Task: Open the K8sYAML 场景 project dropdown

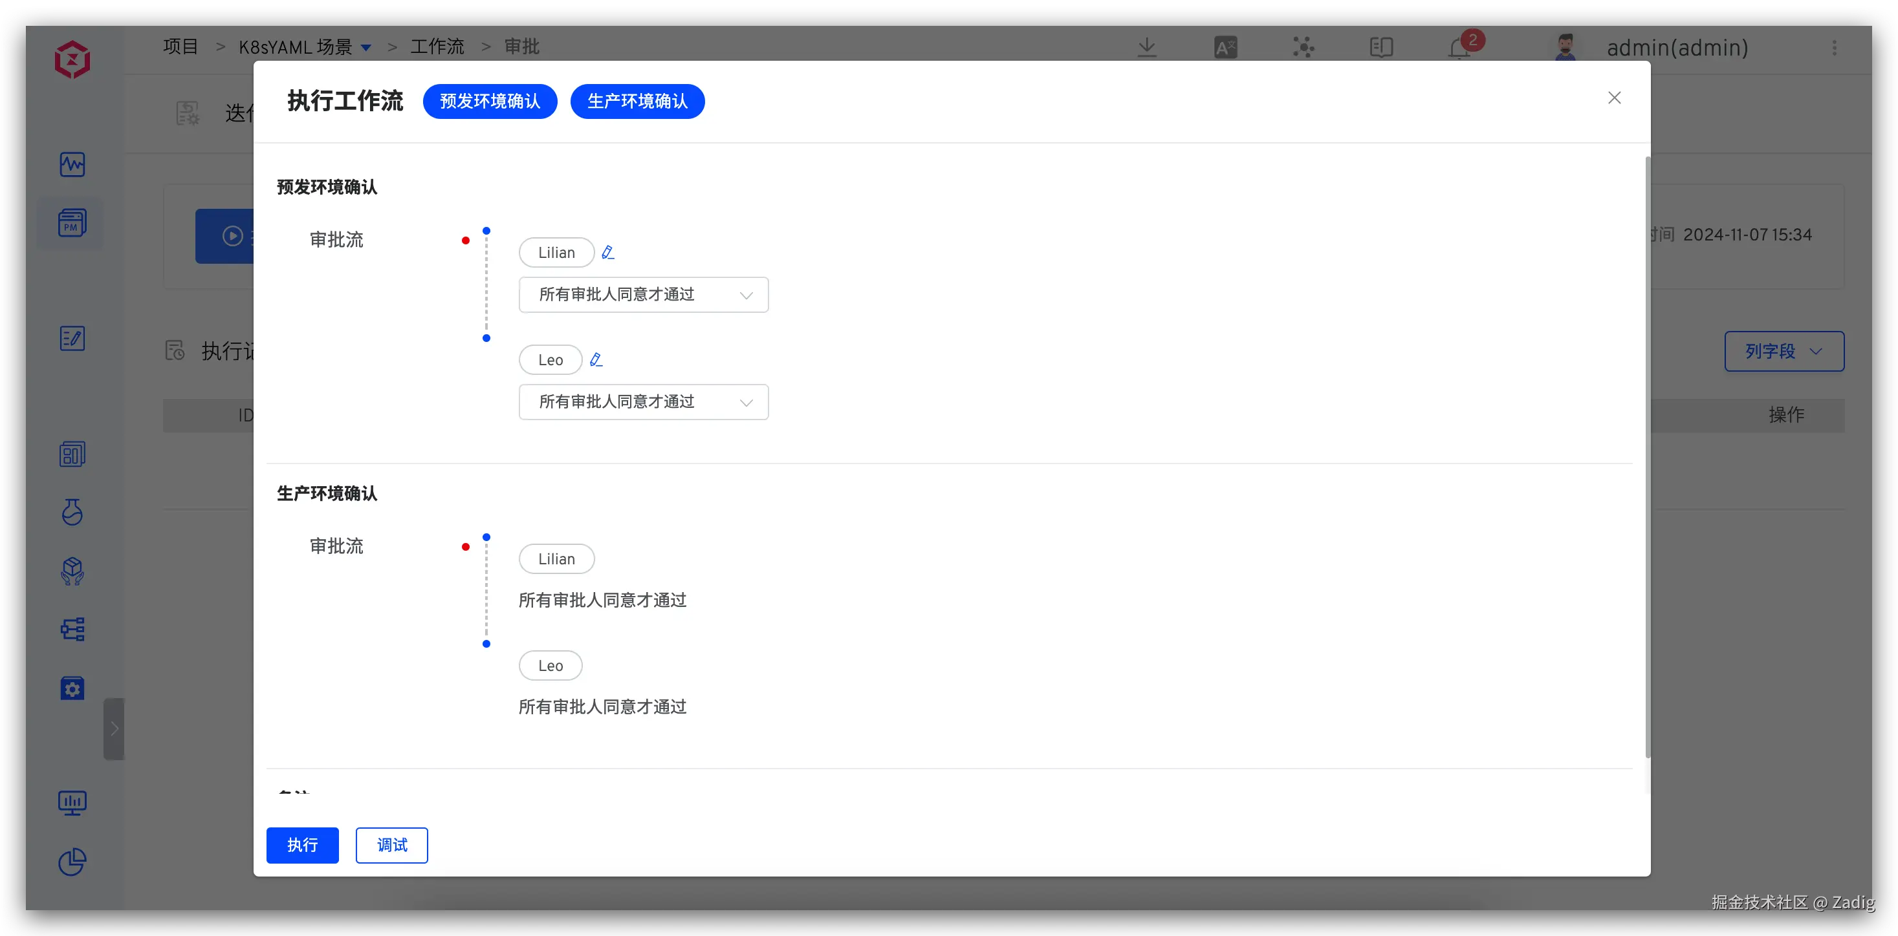Action: click(x=366, y=48)
